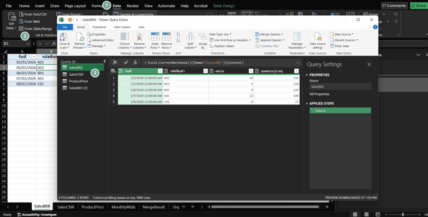Collapse the Queries pane with the arrow
This screenshot has height=217, width=428.
click(104, 61)
